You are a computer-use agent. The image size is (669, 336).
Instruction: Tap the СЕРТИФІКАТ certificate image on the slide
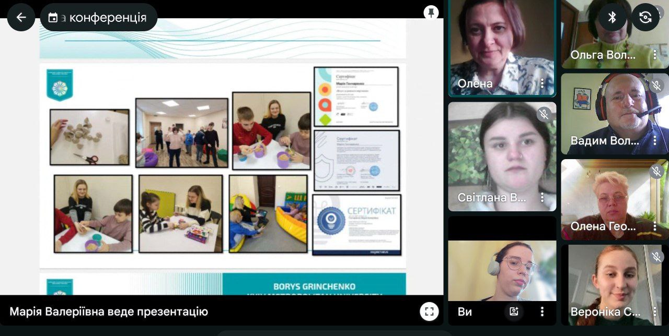point(356,224)
